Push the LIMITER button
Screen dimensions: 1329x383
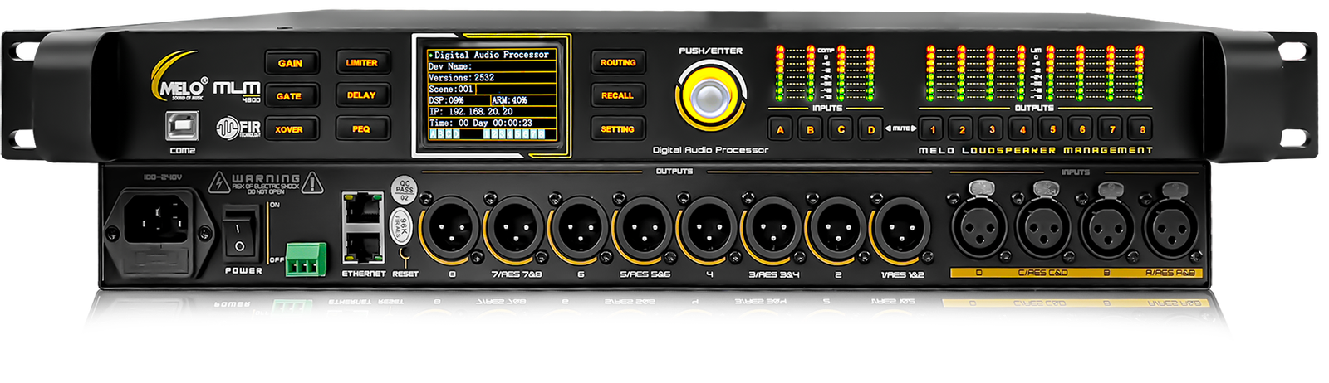(361, 62)
